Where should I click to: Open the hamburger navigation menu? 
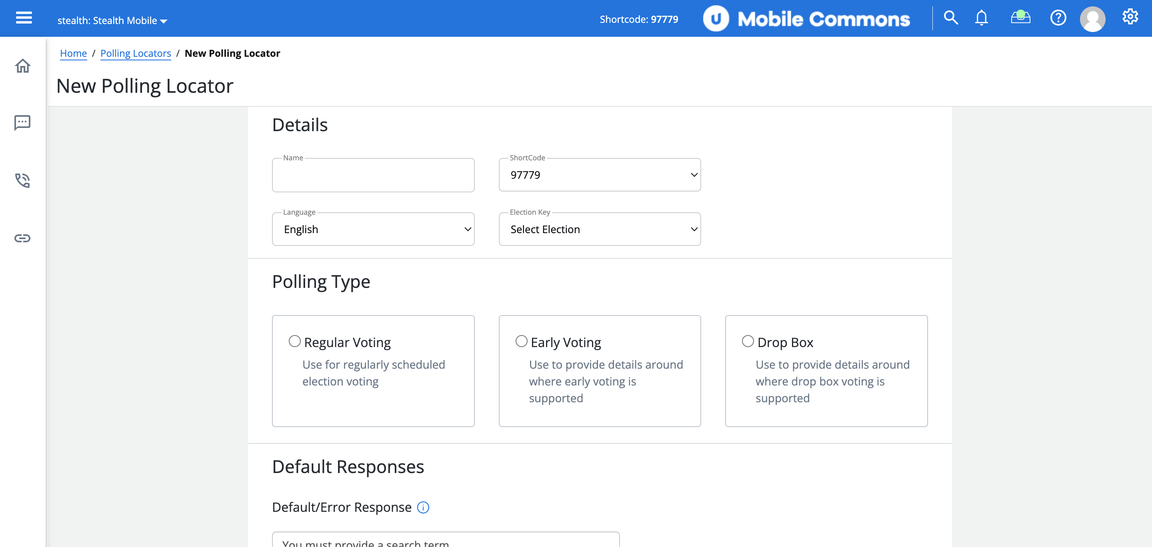pyautogui.click(x=23, y=18)
